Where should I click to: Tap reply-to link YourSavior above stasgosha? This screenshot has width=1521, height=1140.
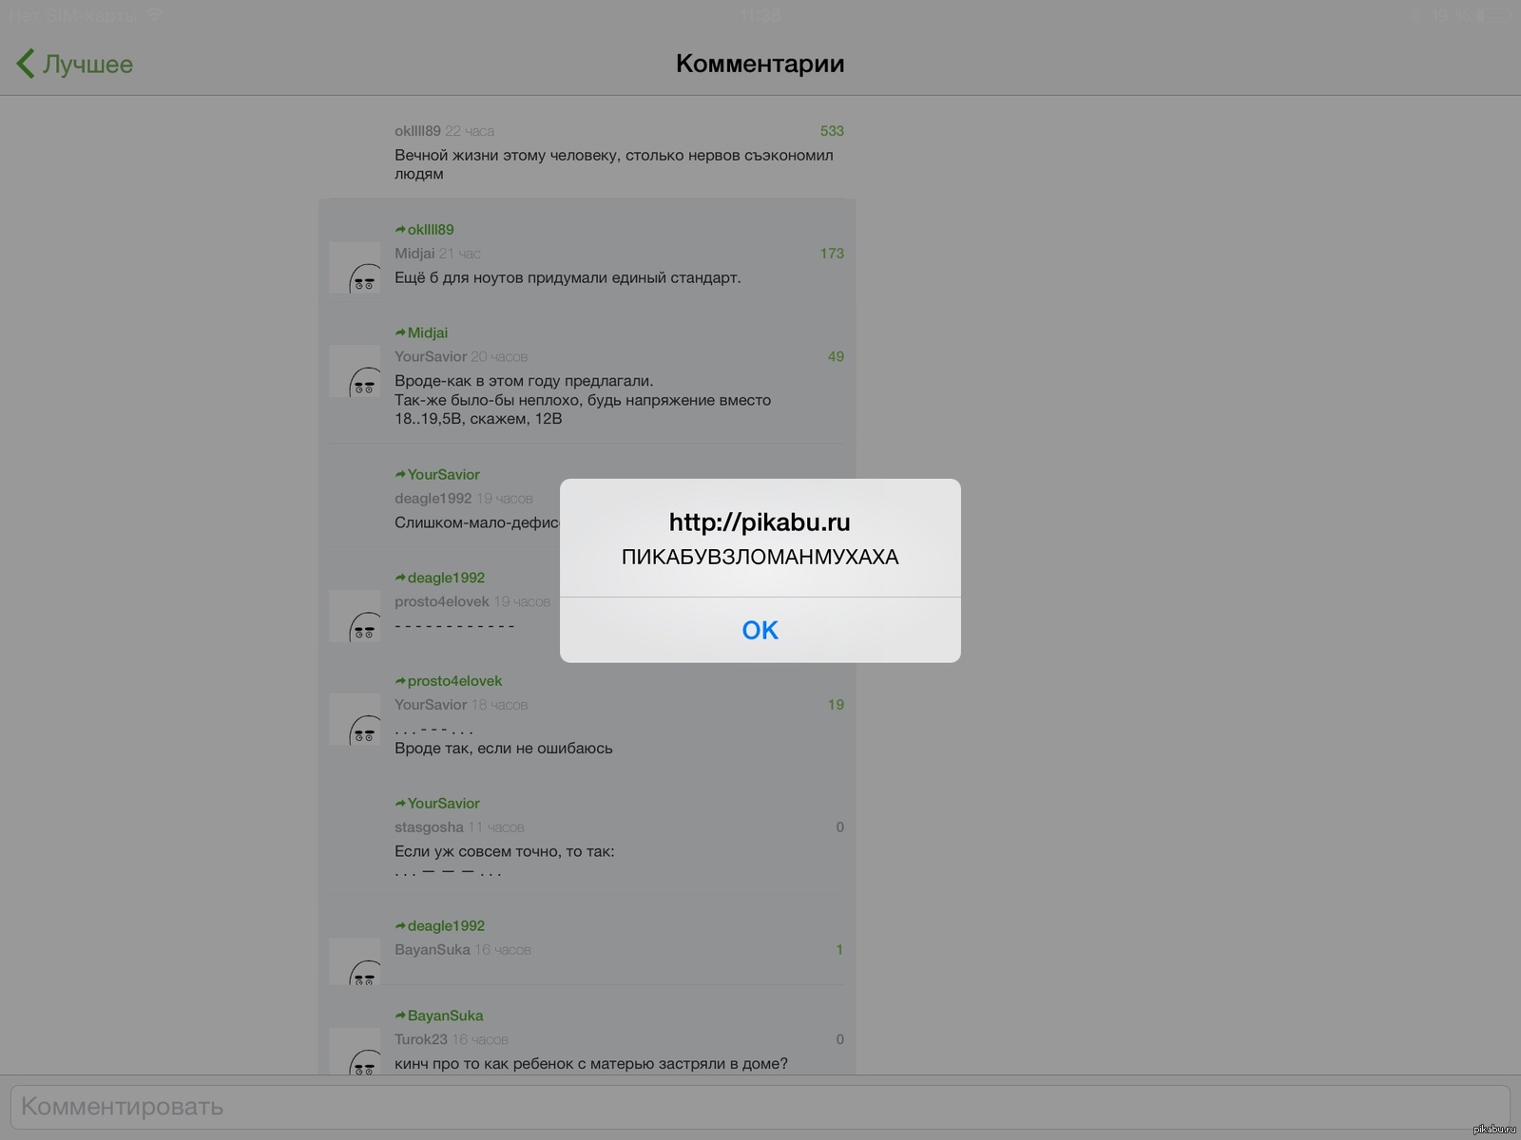pyautogui.click(x=443, y=804)
